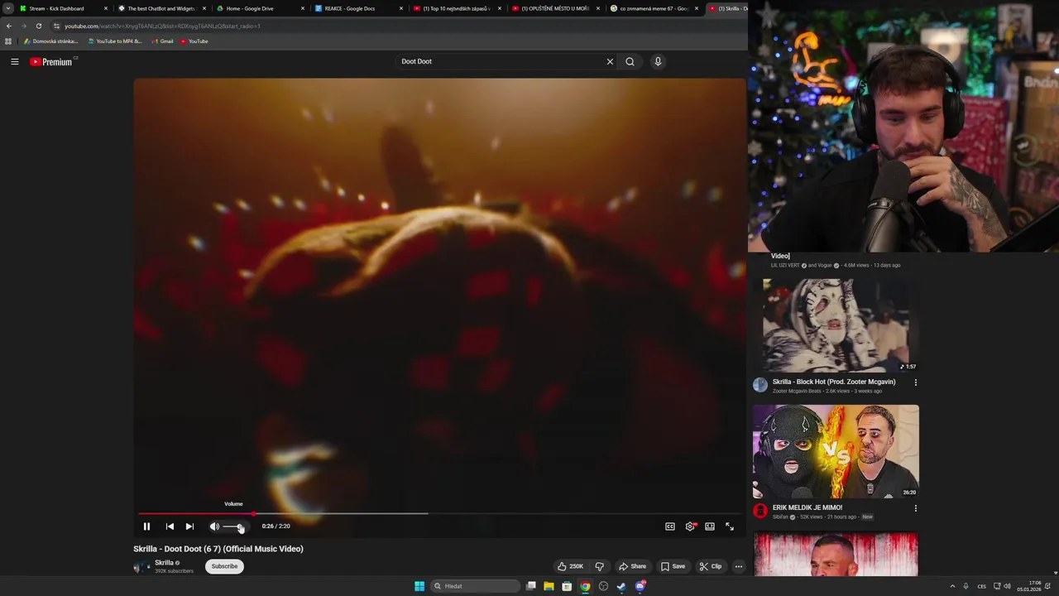Pause the video playback

tap(146, 526)
